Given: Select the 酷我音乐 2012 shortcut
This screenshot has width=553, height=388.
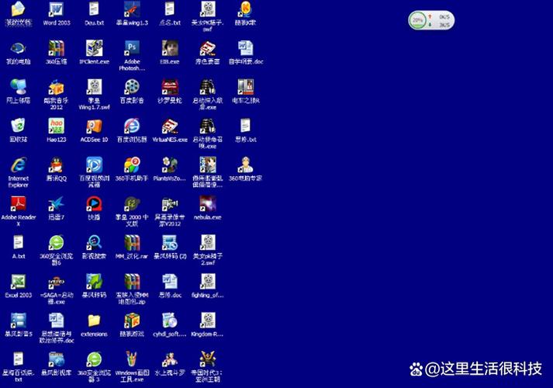Looking at the screenshot, I should point(57,87).
